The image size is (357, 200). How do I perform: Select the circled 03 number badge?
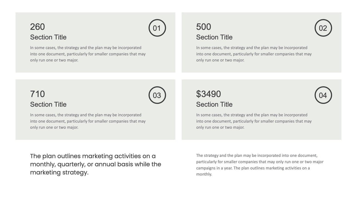pyautogui.click(x=157, y=95)
